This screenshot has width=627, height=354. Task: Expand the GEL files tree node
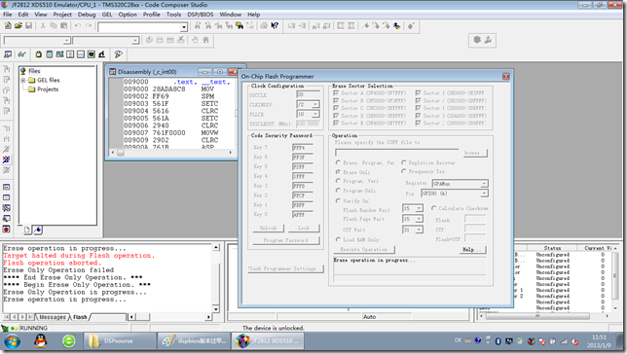pos(23,81)
